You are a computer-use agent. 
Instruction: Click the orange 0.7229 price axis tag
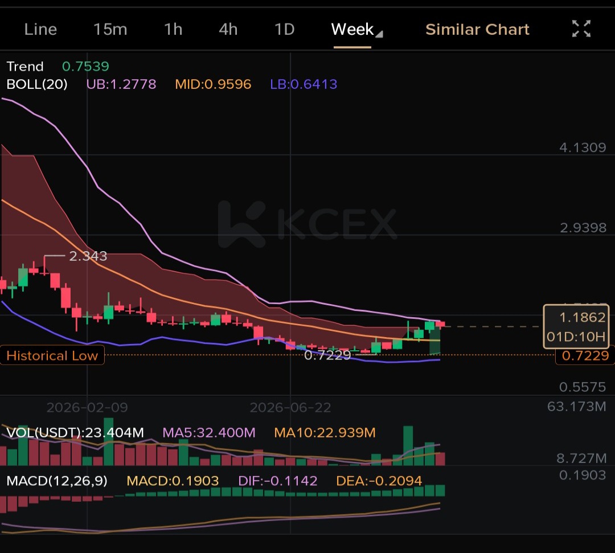[x=585, y=355]
